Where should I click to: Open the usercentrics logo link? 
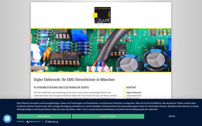(x=33, y=122)
